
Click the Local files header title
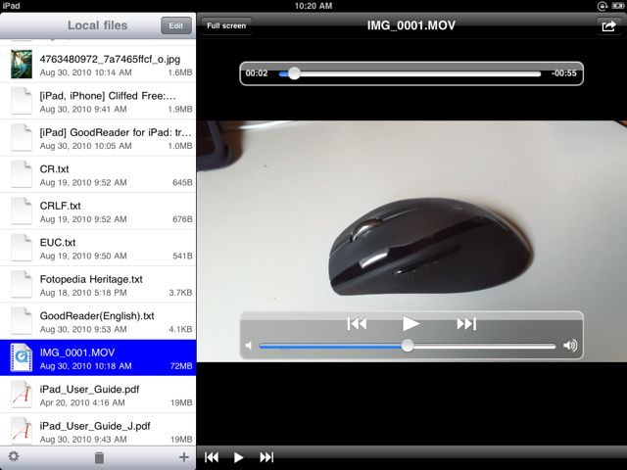click(98, 25)
